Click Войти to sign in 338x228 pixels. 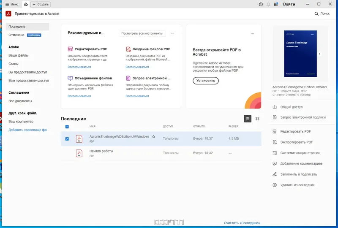point(289,4)
